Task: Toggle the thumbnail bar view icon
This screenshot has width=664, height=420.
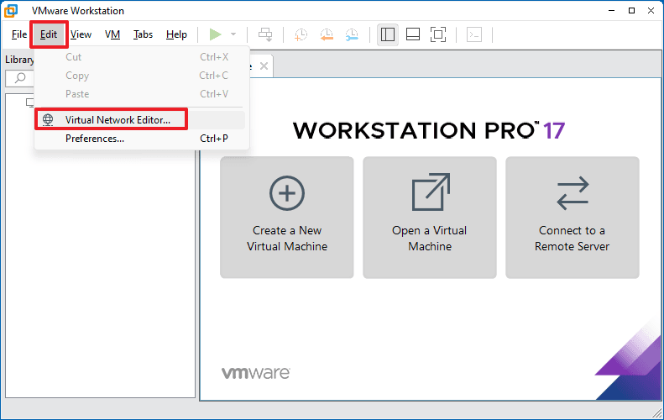Action: tap(413, 34)
